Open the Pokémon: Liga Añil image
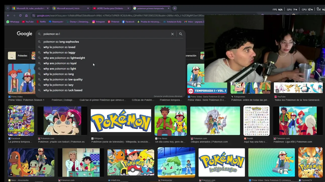 point(298,121)
